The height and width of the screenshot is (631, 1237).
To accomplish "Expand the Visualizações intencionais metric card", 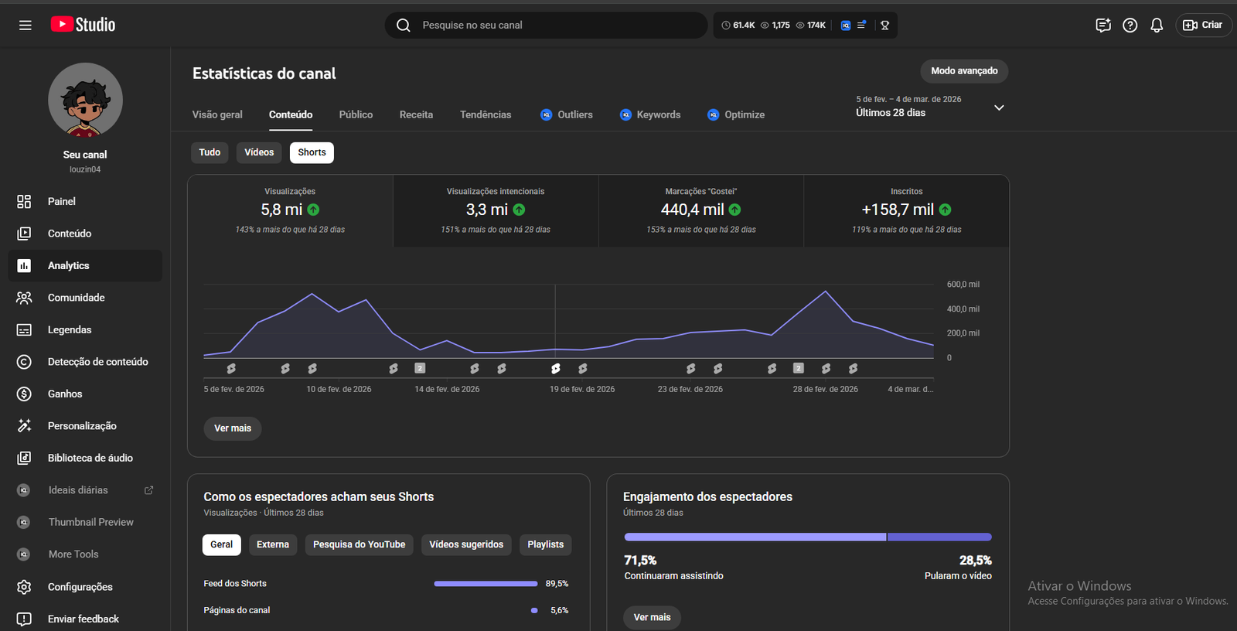I will pos(496,210).
